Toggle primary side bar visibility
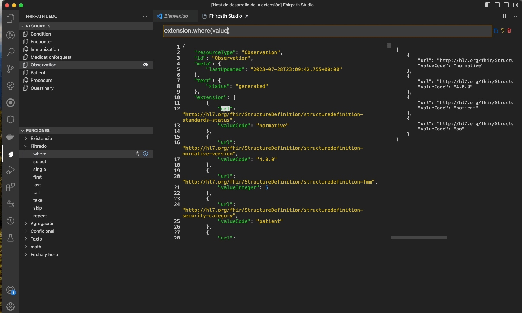Viewport: 522px width, 313px height. click(x=488, y=5)
